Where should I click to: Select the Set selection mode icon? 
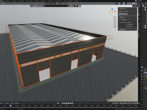(120, 14)
